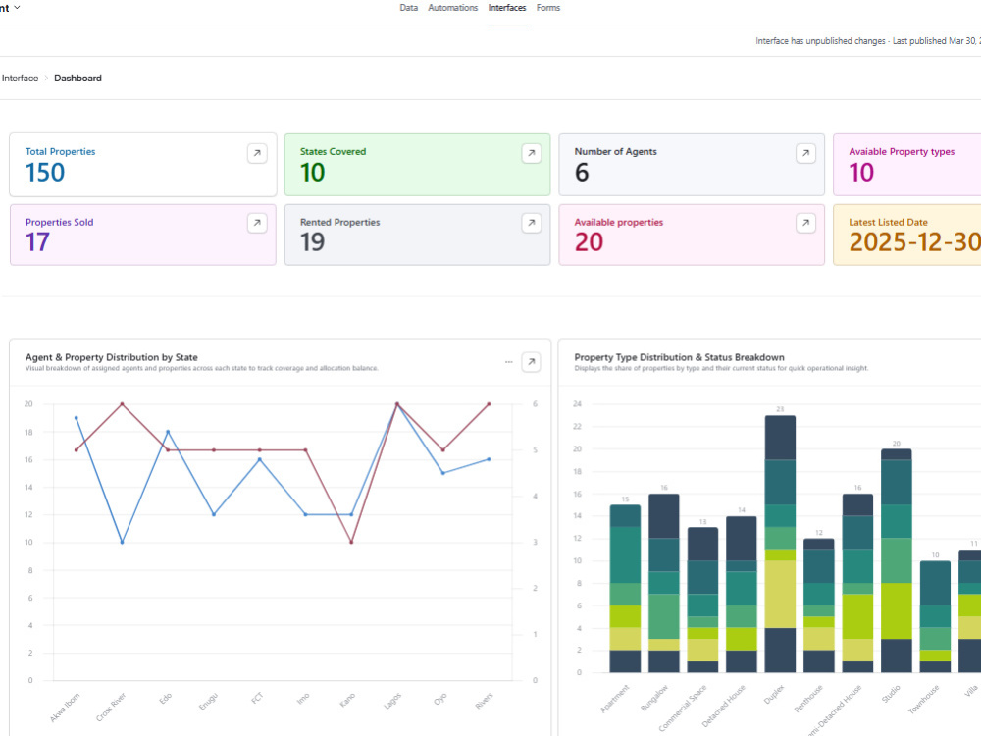Click the Rivers axis label

tap(484, 701)
